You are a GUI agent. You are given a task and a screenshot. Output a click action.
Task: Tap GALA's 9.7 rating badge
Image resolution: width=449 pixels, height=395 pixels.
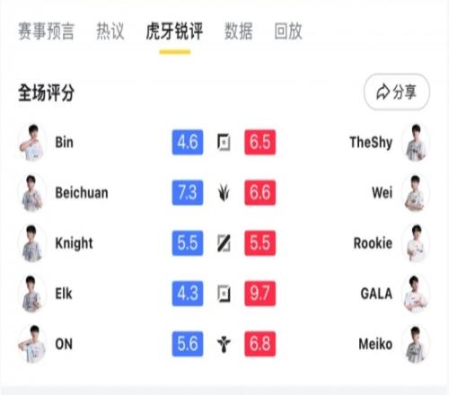(260, 294)
